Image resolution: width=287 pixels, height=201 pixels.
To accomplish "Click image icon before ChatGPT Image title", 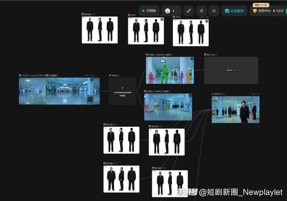I will pyautogui.click(x=20, y=75).
